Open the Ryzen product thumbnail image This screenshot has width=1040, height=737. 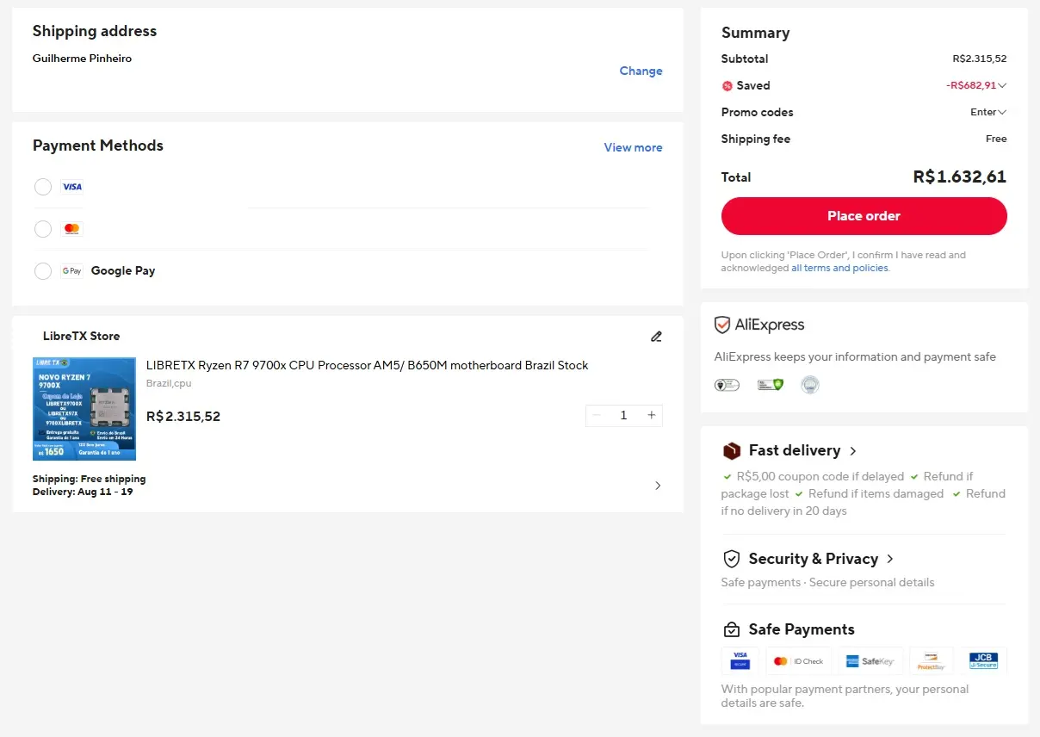coord(84,409)
